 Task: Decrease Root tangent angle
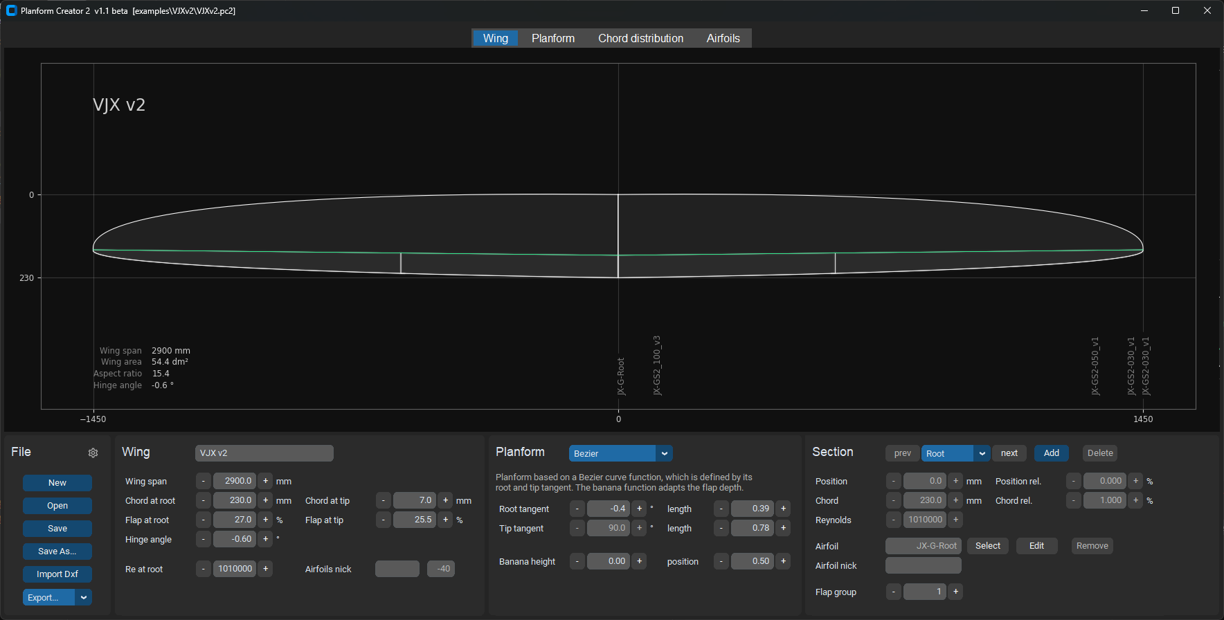[x=577, y=509]
